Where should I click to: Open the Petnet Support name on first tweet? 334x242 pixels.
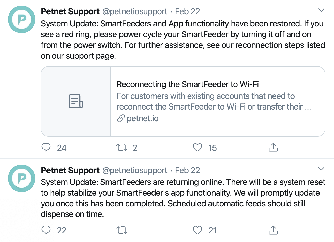click(70, 11)
